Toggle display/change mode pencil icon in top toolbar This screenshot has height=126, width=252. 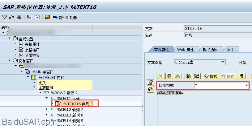click(4, 17)
